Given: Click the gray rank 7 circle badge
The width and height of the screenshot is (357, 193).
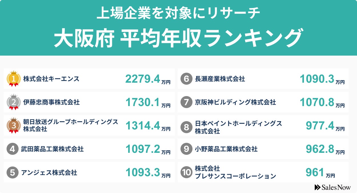Looking at the screenshot, I should coord(186,102).
